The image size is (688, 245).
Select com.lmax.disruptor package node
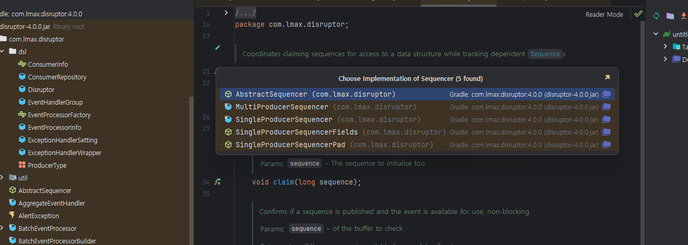pyautogui.click(x=36, y=39)
